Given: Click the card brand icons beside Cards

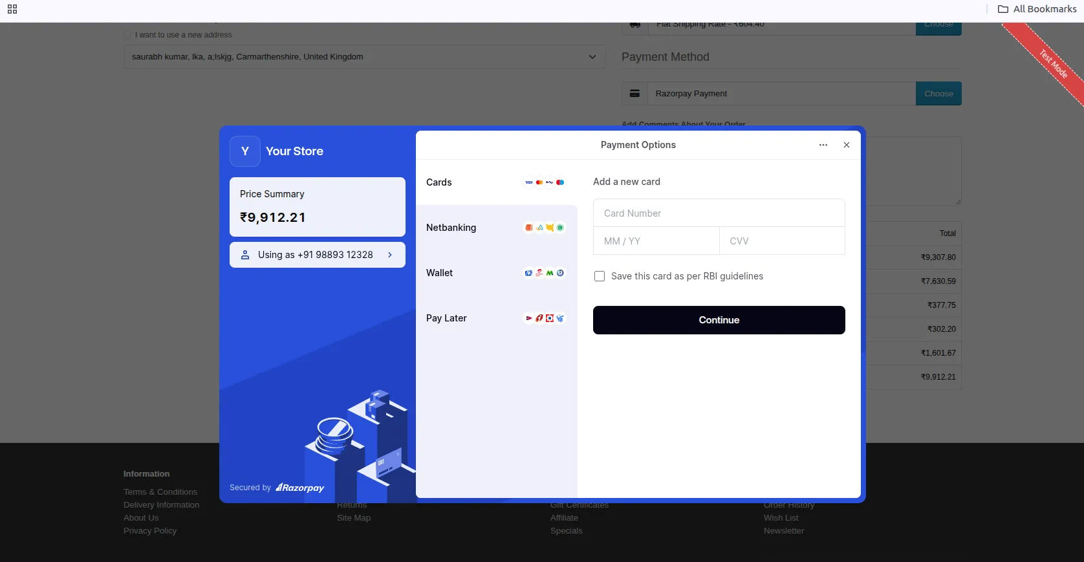Looking at the screenshot, I should coord(545,182).
